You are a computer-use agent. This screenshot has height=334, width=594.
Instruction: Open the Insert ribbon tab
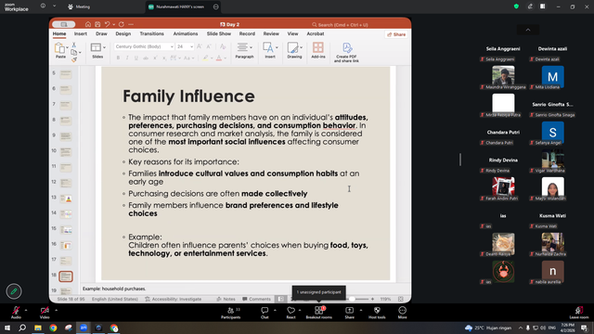[81, 33]
